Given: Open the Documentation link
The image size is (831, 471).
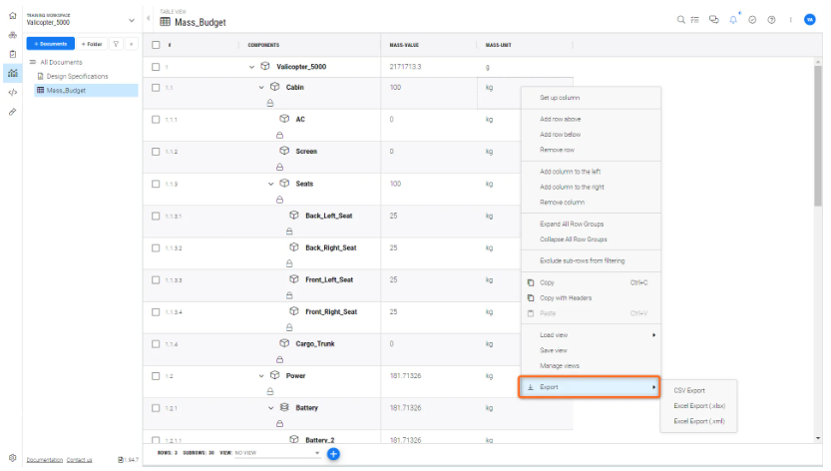Looking at the screenshot, I should click(x=44, y=460).
